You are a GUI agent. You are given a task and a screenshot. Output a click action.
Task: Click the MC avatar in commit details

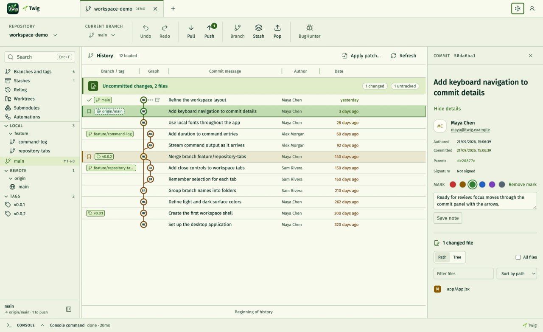[440, 126]
